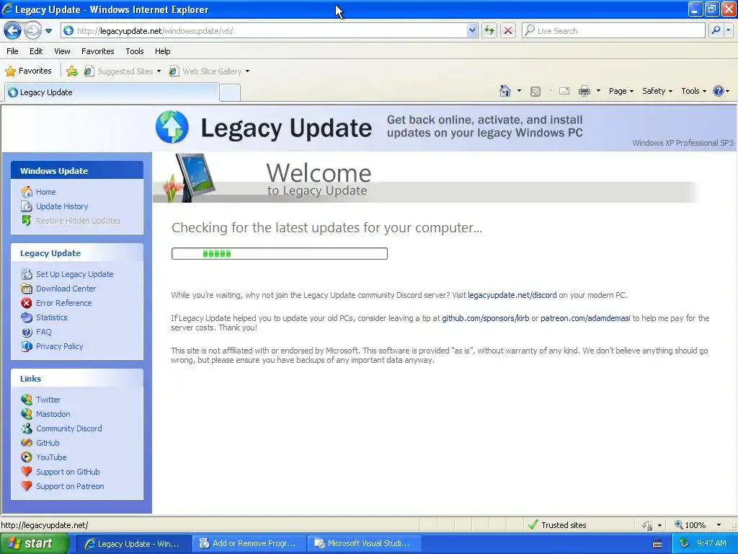Click the Print icon
The height and width of the screenshot is (554, 738).
[584, 91]
